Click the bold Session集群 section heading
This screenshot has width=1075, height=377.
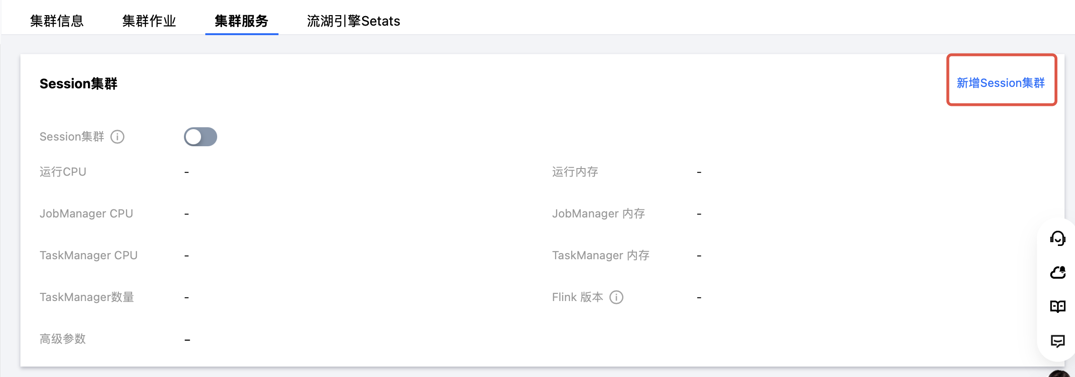(78, 84)
